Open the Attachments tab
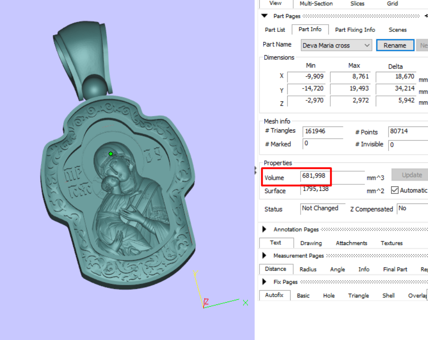The image size is (428, 340). coord(351,243)
